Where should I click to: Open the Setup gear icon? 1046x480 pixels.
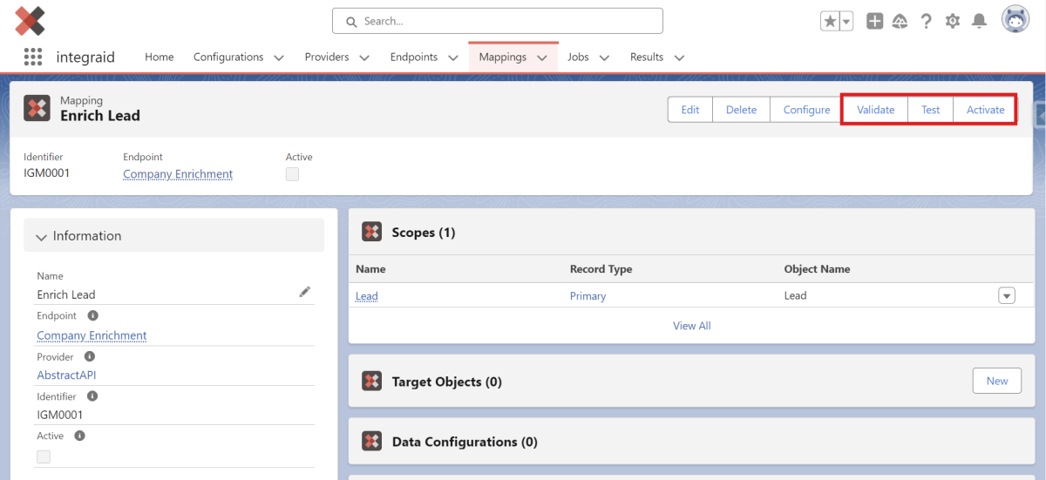click(953, 21)
